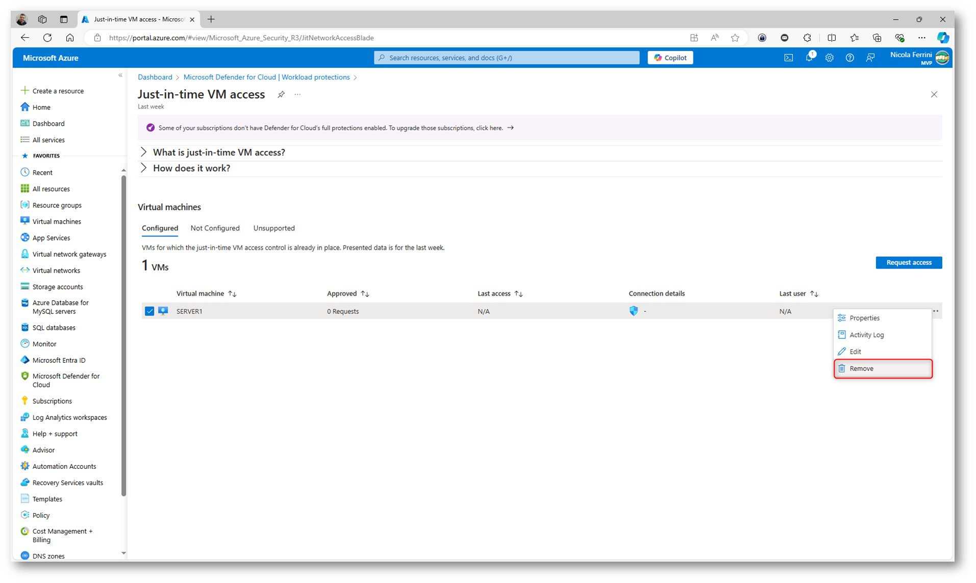976x583 pixels.
Task: Open Log Analytics workspaces in sidebar
Action: [64, 417]
